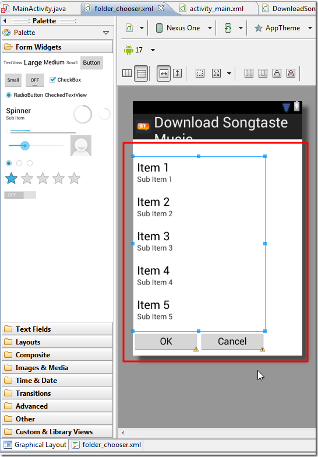Screen dimensions: 318x457
Task: Close the folder_chooser.xml editor tab
Action: click(x=161, y=8)
